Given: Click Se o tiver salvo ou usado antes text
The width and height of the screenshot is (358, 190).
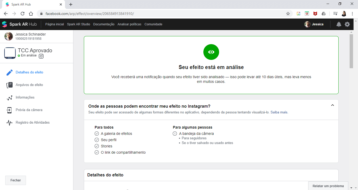Looking at the screenshot, I should (x=207, y=143).
